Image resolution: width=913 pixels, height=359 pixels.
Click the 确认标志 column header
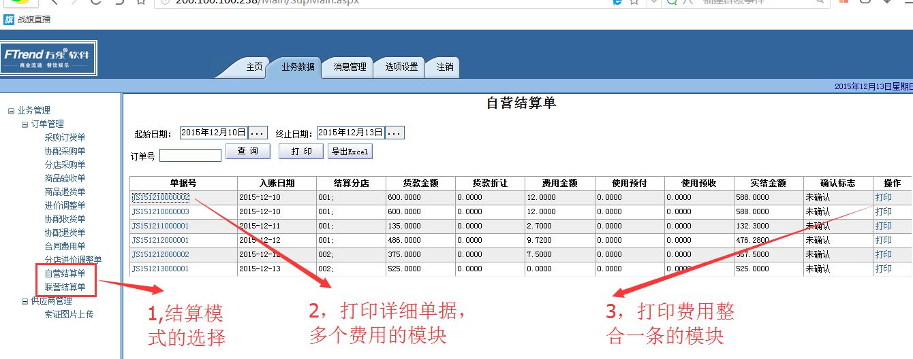[838, 184]
